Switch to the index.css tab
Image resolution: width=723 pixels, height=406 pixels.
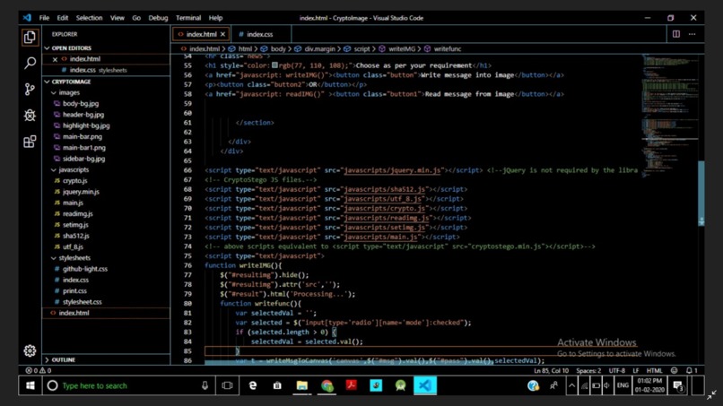tap(260, 34)
